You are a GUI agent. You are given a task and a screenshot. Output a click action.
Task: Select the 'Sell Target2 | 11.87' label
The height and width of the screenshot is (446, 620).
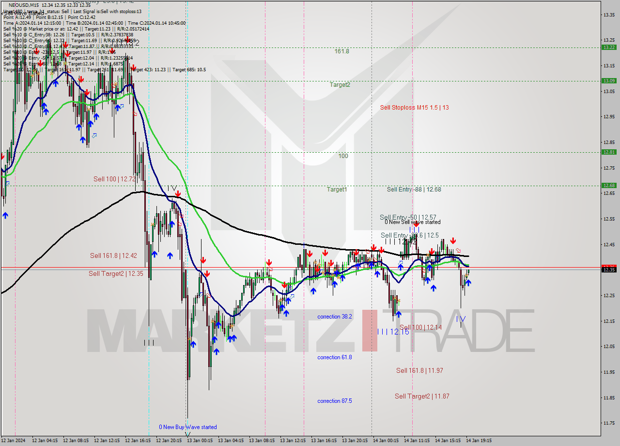pyautogui.click(x=422, y=396)
